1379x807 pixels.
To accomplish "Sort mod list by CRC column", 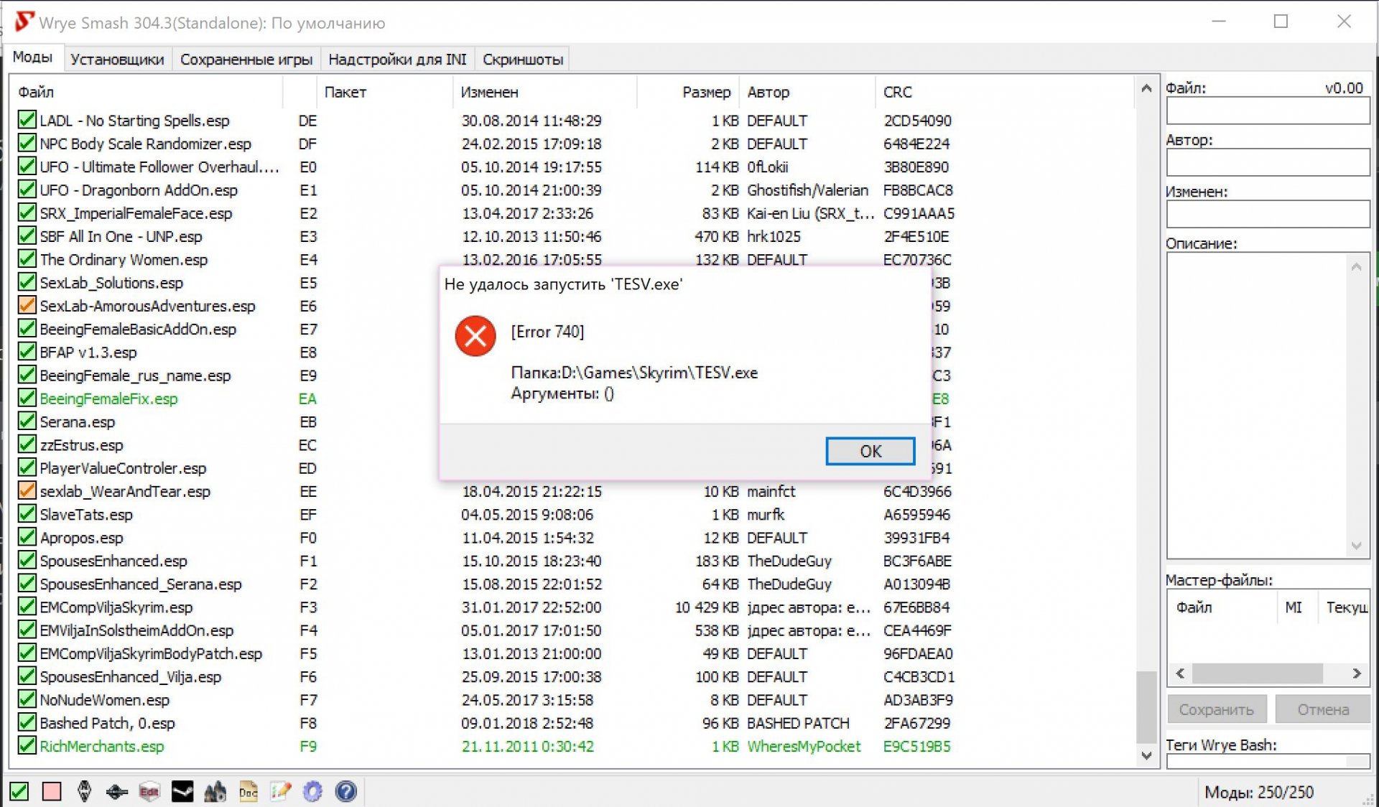I will [x=897, y=92].
